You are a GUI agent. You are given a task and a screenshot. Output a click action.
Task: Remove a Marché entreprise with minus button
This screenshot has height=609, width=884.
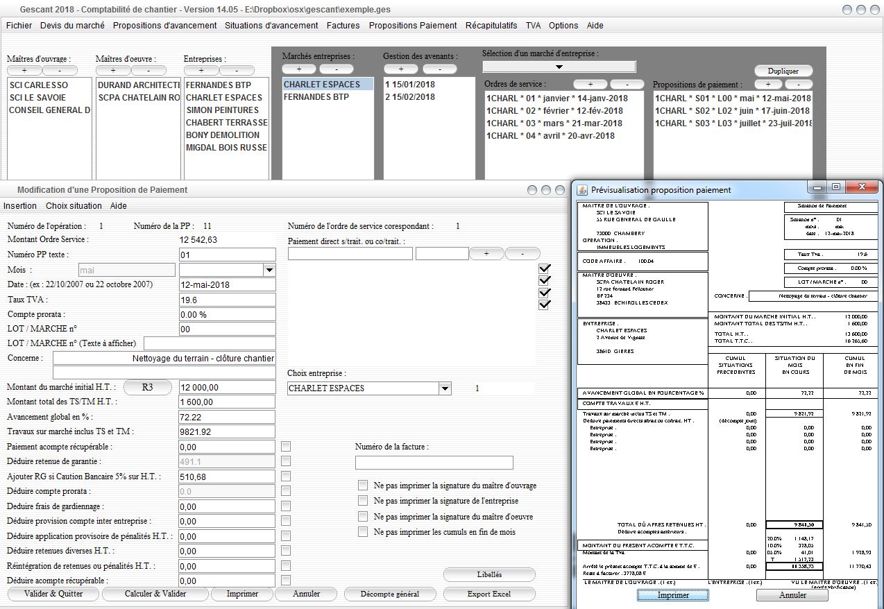(336, 69)
